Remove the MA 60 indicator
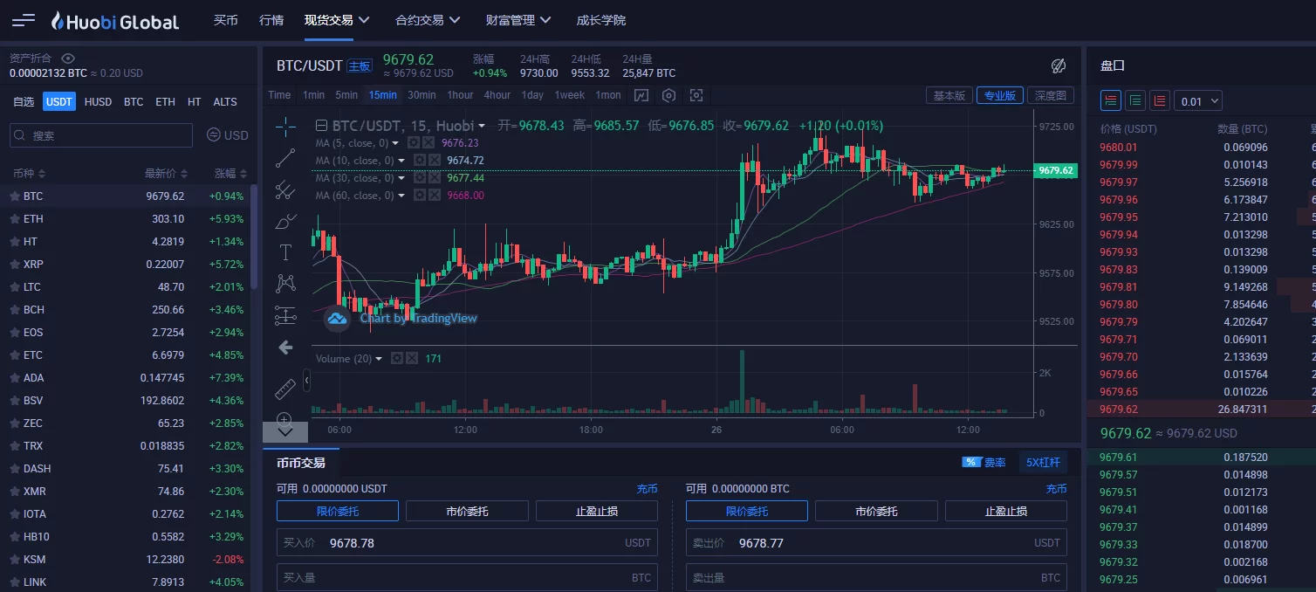1316x592 pixels. tap(434, 196)
